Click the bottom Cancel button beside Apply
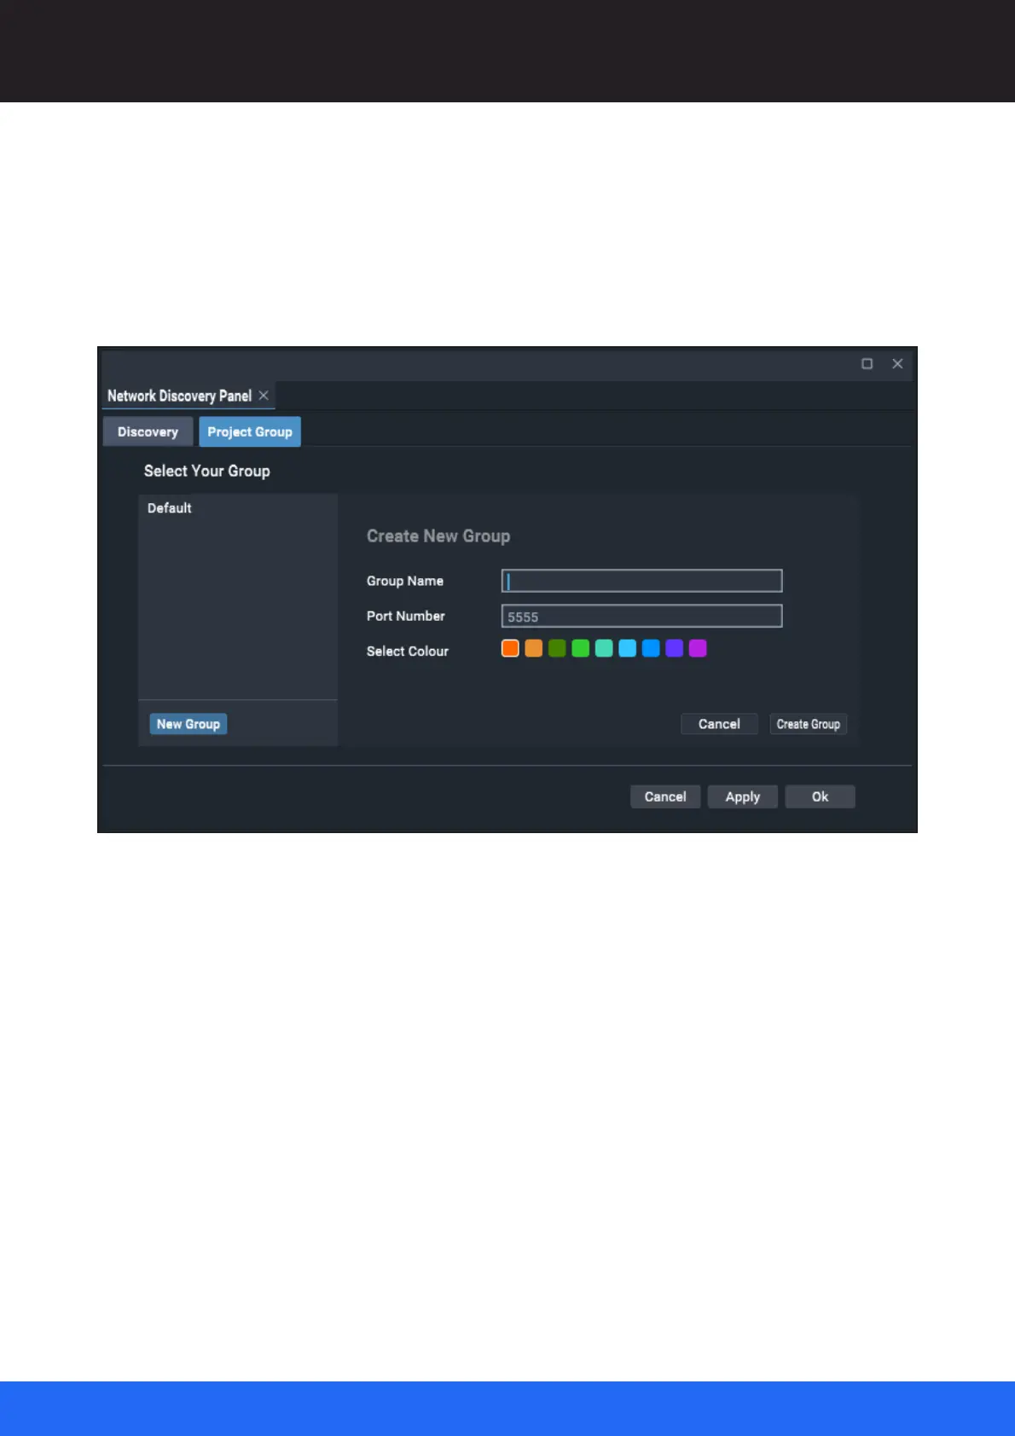Image resolution: width=1015 pixels, height=1436 pixels. 665,796
